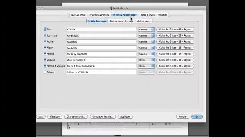Toggle the Musique checkbox
This screenshot has width=245, height=137.
point(45,60)
